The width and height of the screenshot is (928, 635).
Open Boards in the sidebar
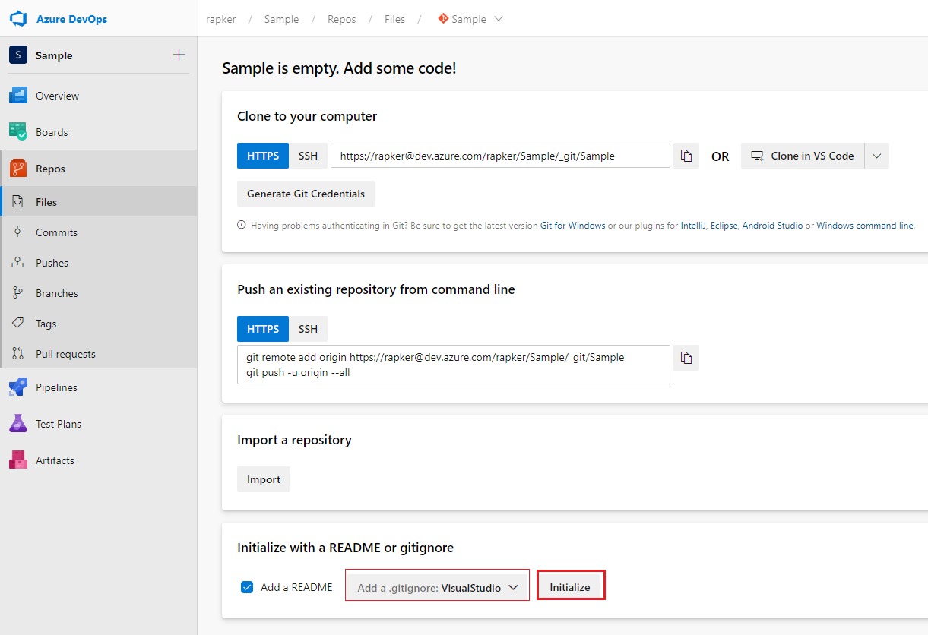tap(99, 132)
